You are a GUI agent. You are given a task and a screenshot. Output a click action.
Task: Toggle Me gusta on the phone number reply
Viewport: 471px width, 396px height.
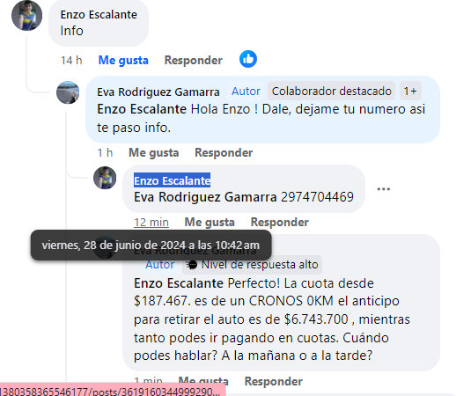pyautogui.click(x=210, y=222)
